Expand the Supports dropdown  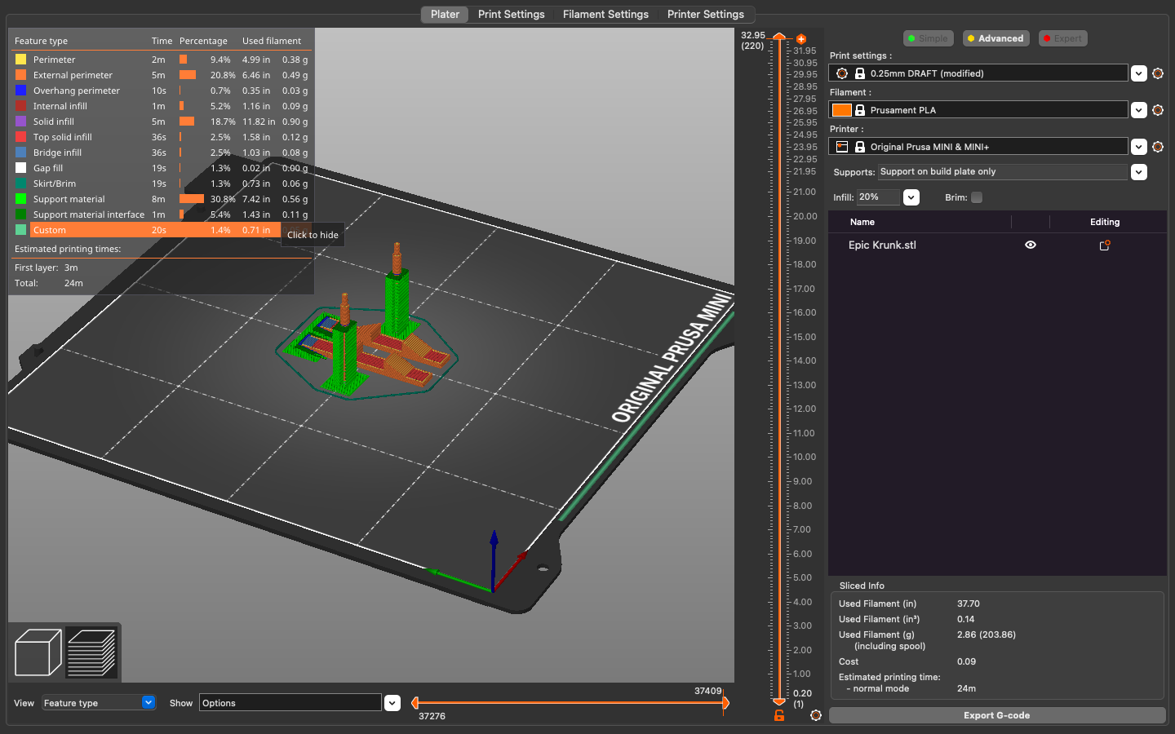[1139, 172]
